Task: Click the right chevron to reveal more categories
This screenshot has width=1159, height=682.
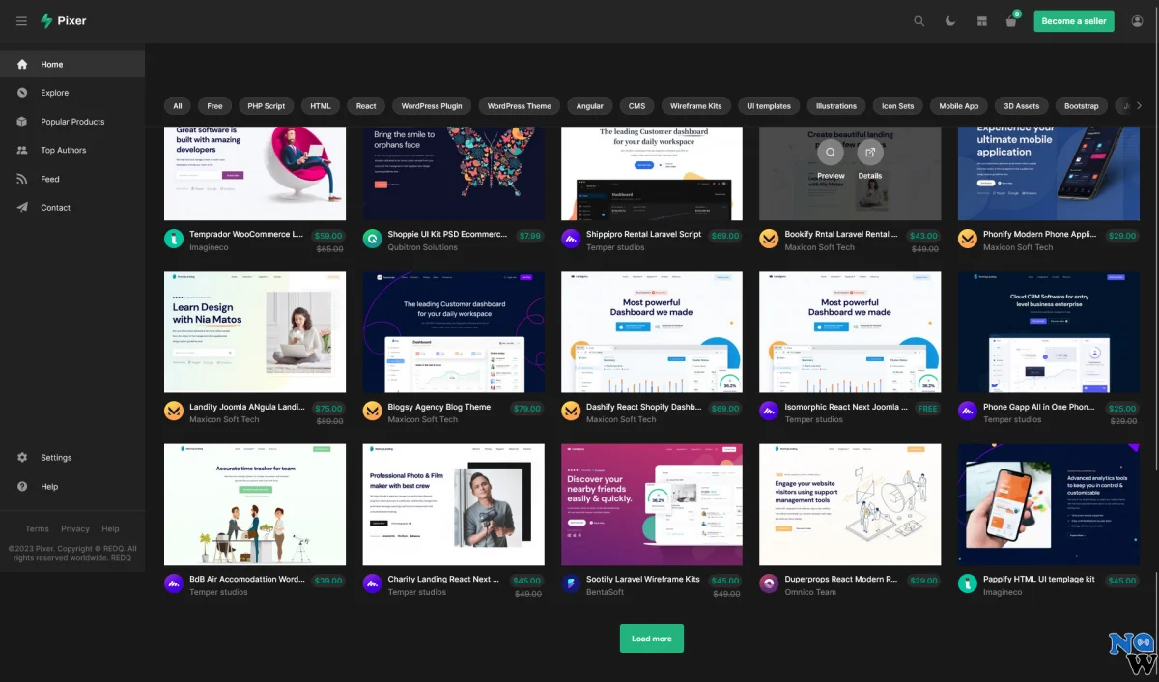Action: click(x=1140, y=106)
